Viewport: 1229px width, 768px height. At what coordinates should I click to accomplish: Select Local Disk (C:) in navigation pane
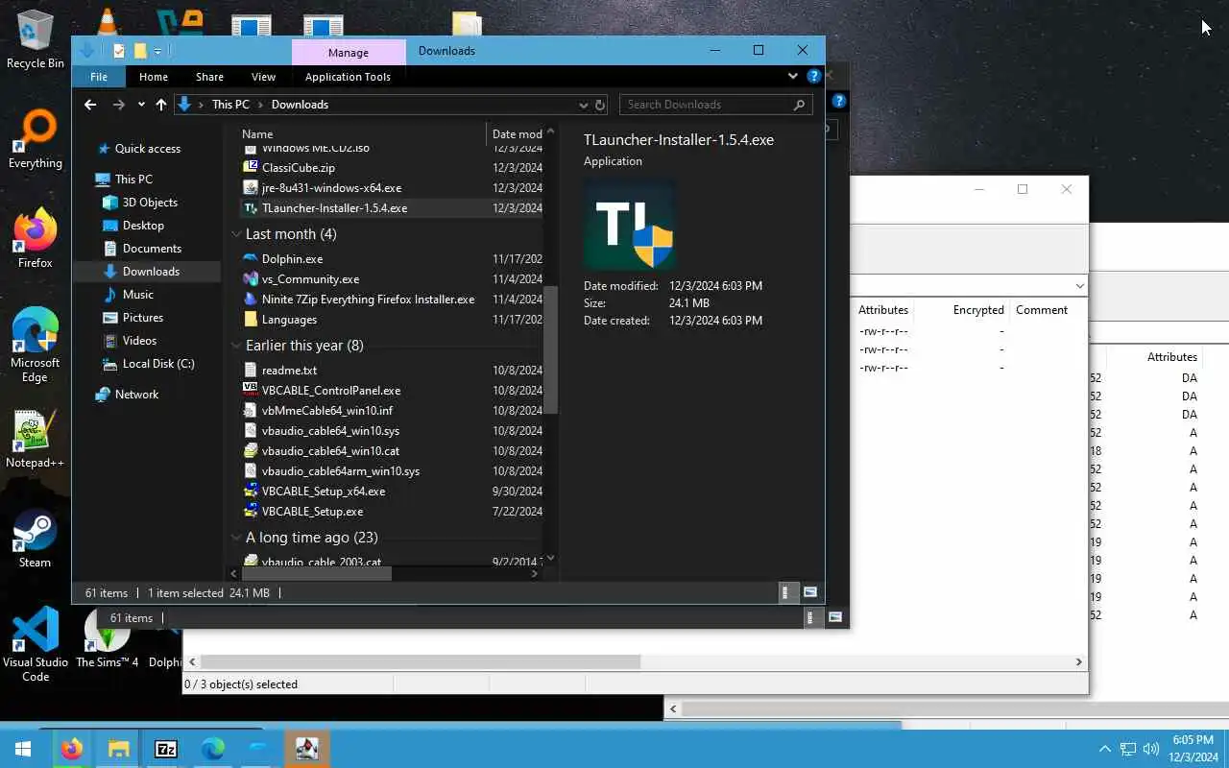click(158, 364)
